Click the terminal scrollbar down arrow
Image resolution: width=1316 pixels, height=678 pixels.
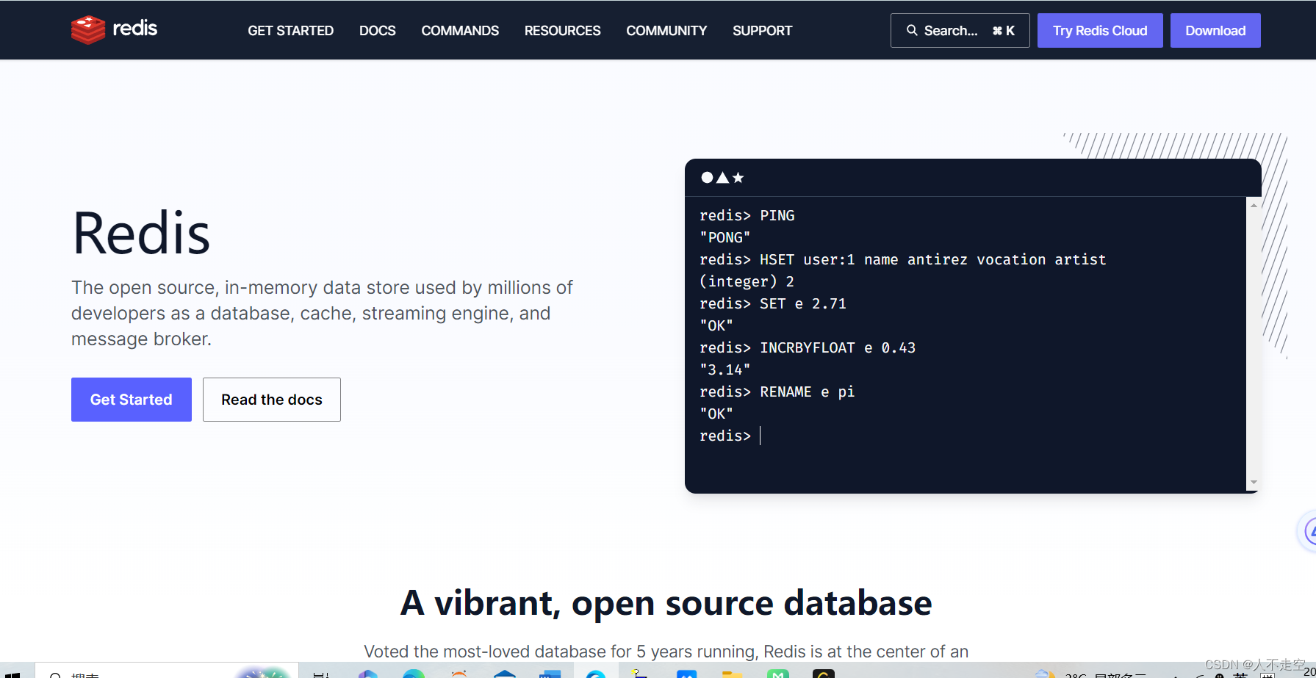pos(1254,483)
